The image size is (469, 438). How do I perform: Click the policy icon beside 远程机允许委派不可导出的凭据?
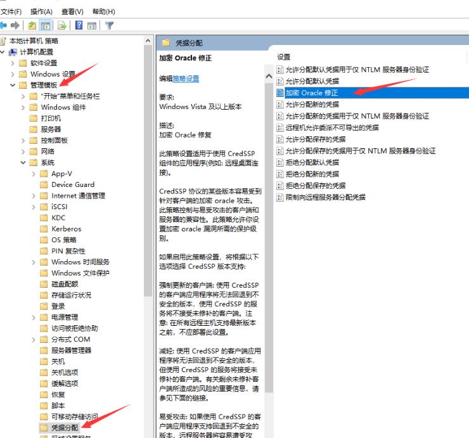279,128
